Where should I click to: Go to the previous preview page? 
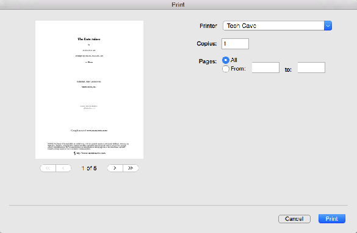pos(63,168)
